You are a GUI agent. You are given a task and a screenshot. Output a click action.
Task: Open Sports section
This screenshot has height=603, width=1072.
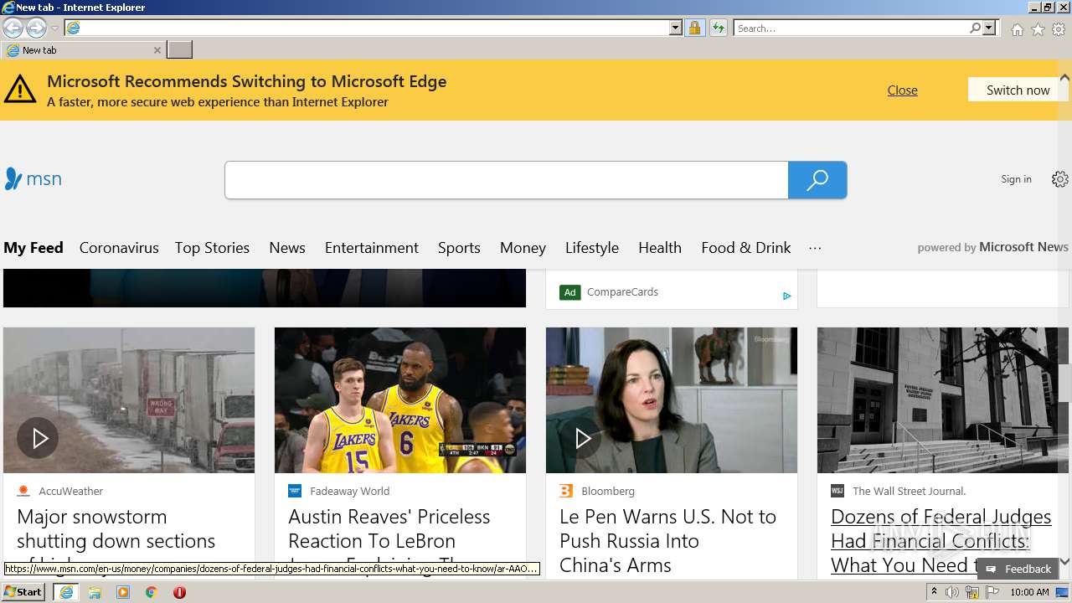(x=459, y=248)
